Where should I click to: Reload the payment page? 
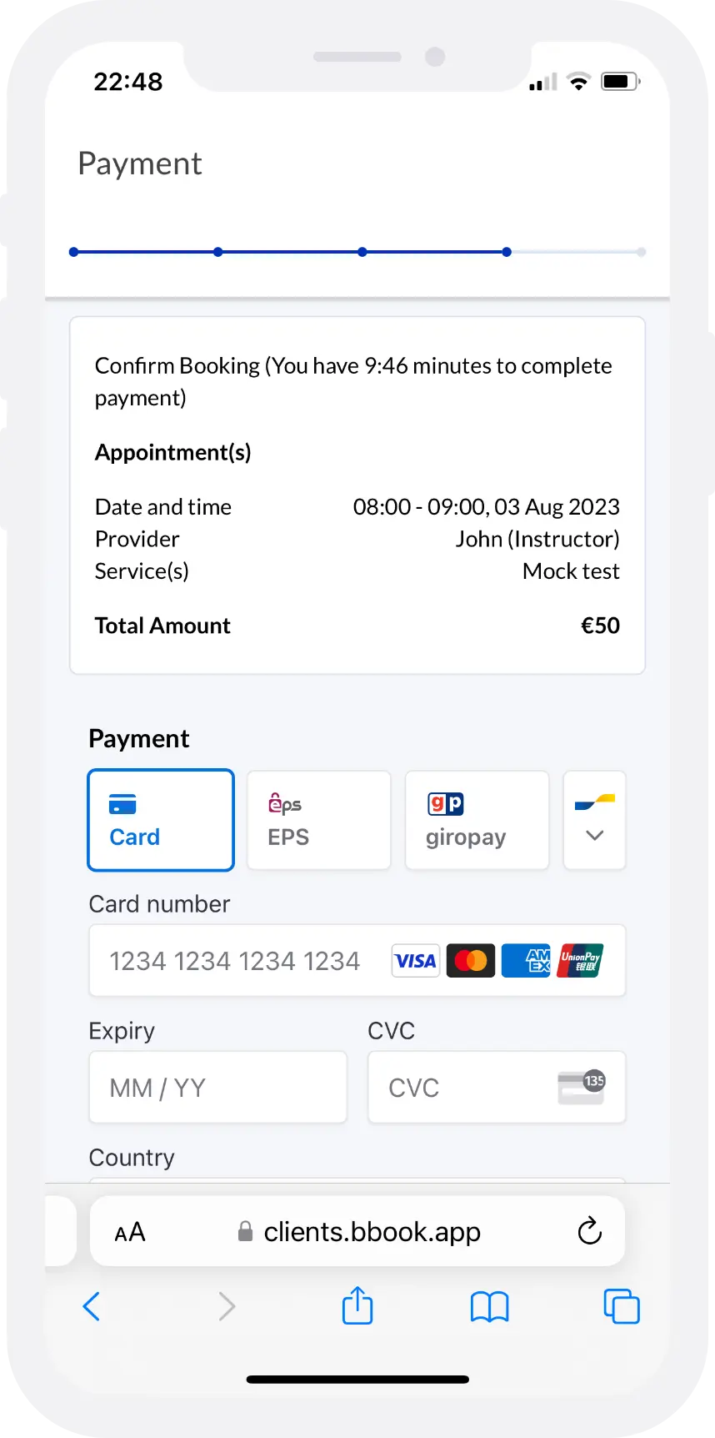(589, 1230)
